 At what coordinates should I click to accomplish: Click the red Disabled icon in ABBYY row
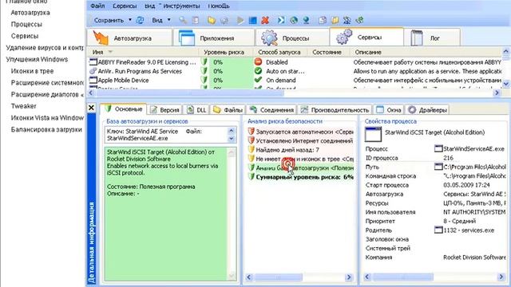258,62
